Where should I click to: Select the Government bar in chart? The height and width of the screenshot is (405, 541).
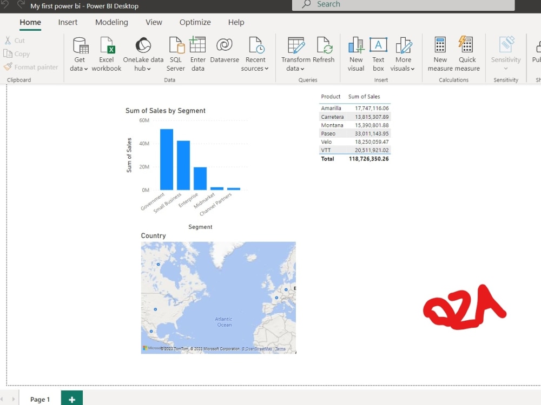click(167, 159)
